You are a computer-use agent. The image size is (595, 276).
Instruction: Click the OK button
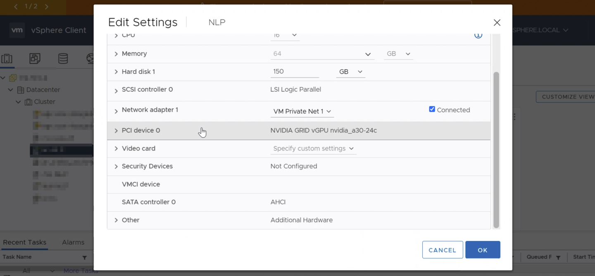tap(482, 250)
